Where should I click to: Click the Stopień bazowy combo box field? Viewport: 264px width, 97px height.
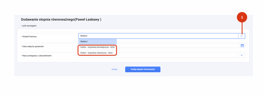pos(162,36)
